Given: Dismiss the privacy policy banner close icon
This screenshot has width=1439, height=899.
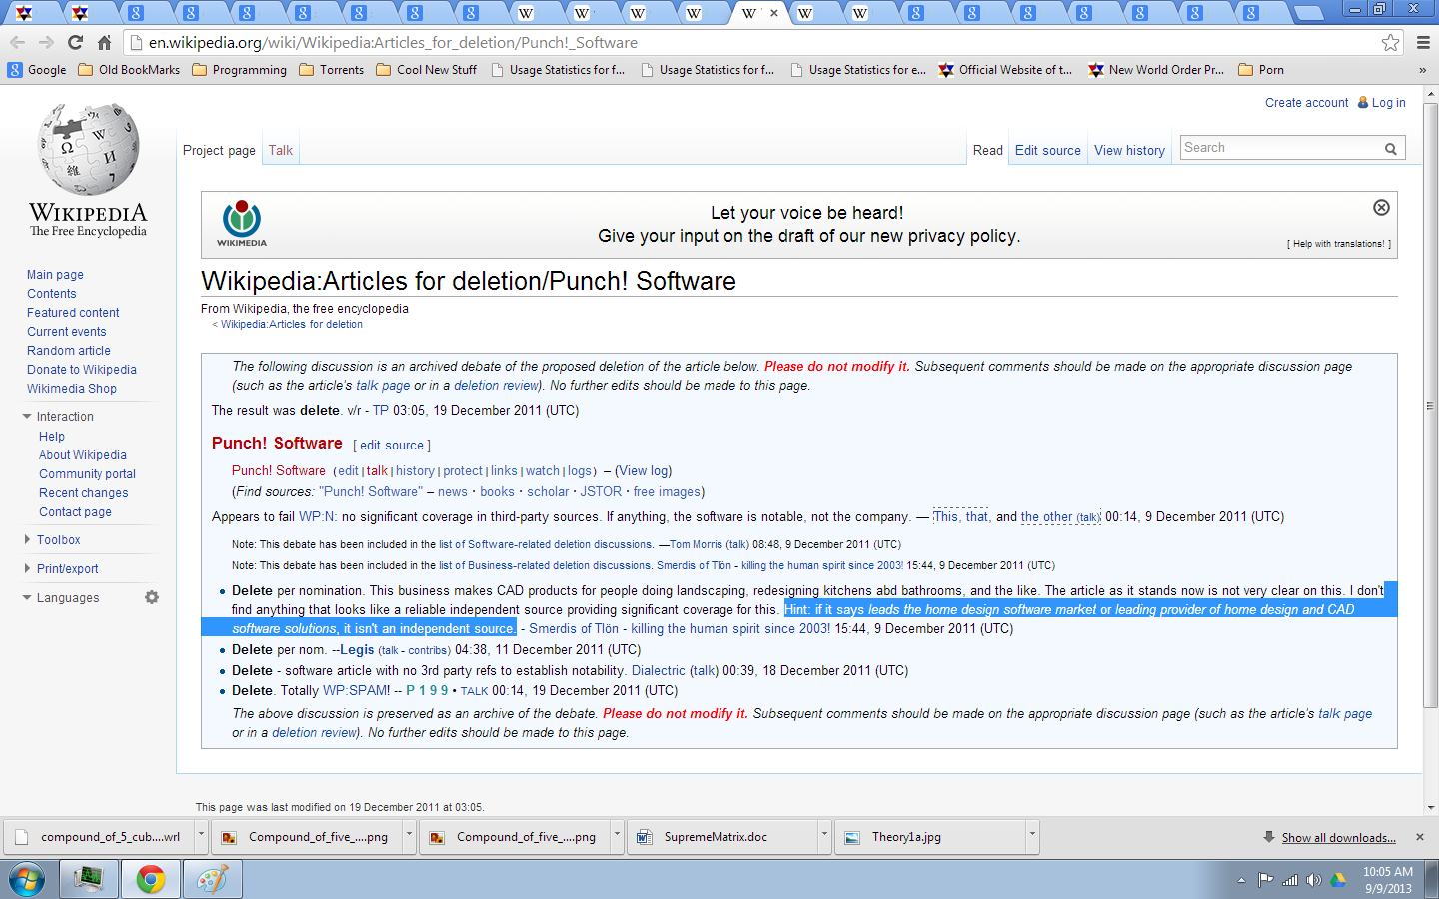Looking at the screenshot, I should (x=1381, y=208).
